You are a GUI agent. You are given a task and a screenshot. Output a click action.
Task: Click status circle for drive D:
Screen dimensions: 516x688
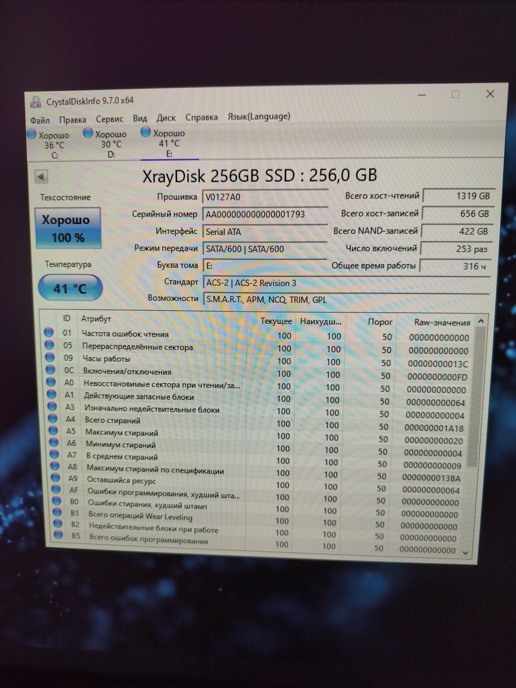click(x=88, y=133)
